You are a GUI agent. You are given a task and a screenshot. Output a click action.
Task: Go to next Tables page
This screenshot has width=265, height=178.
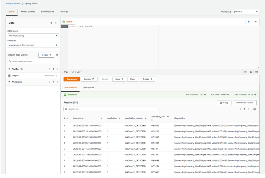(x=57, y=69)
